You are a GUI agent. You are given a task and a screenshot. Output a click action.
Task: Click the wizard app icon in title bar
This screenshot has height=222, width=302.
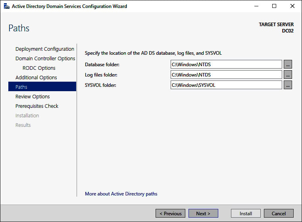coord(7,6)
